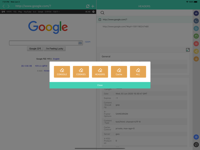Open the green window panel icon
The height and width of the screenshot is (150, 200).
196,36
